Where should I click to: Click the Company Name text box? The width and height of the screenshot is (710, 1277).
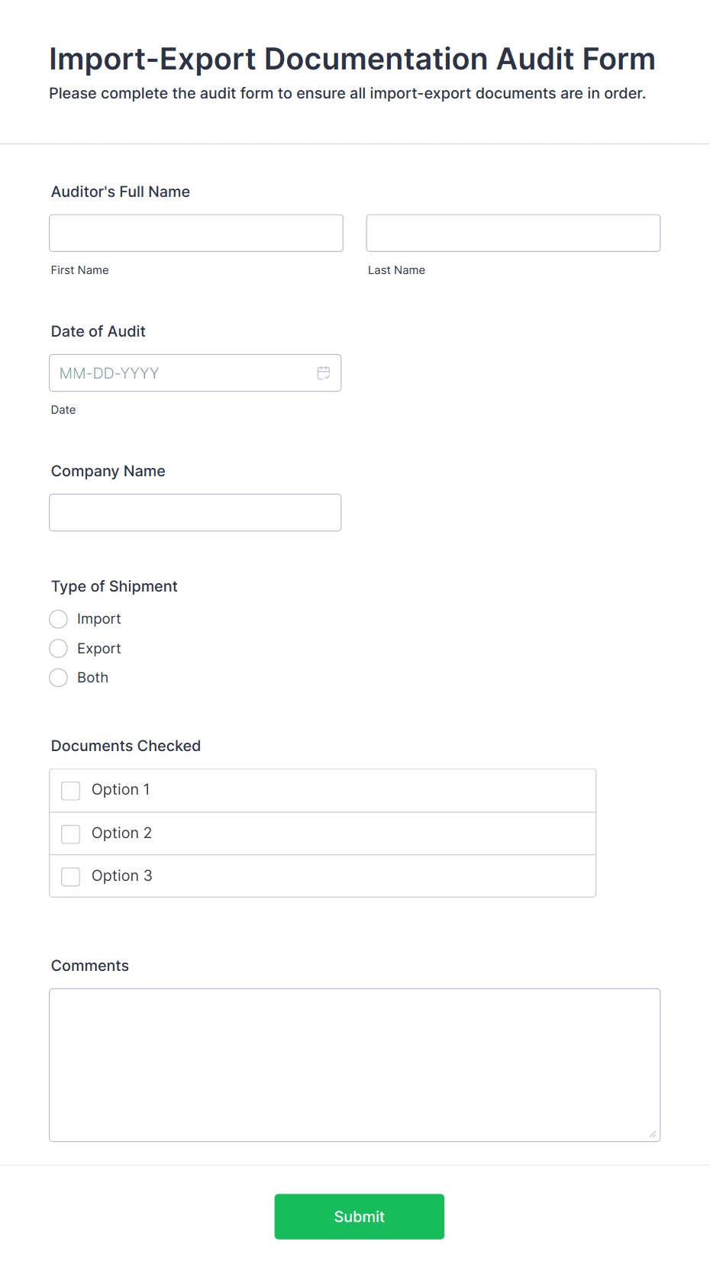click(195, 513)
